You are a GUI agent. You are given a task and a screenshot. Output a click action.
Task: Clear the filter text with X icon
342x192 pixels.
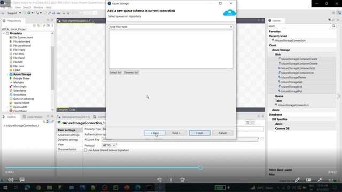[231, 27]
